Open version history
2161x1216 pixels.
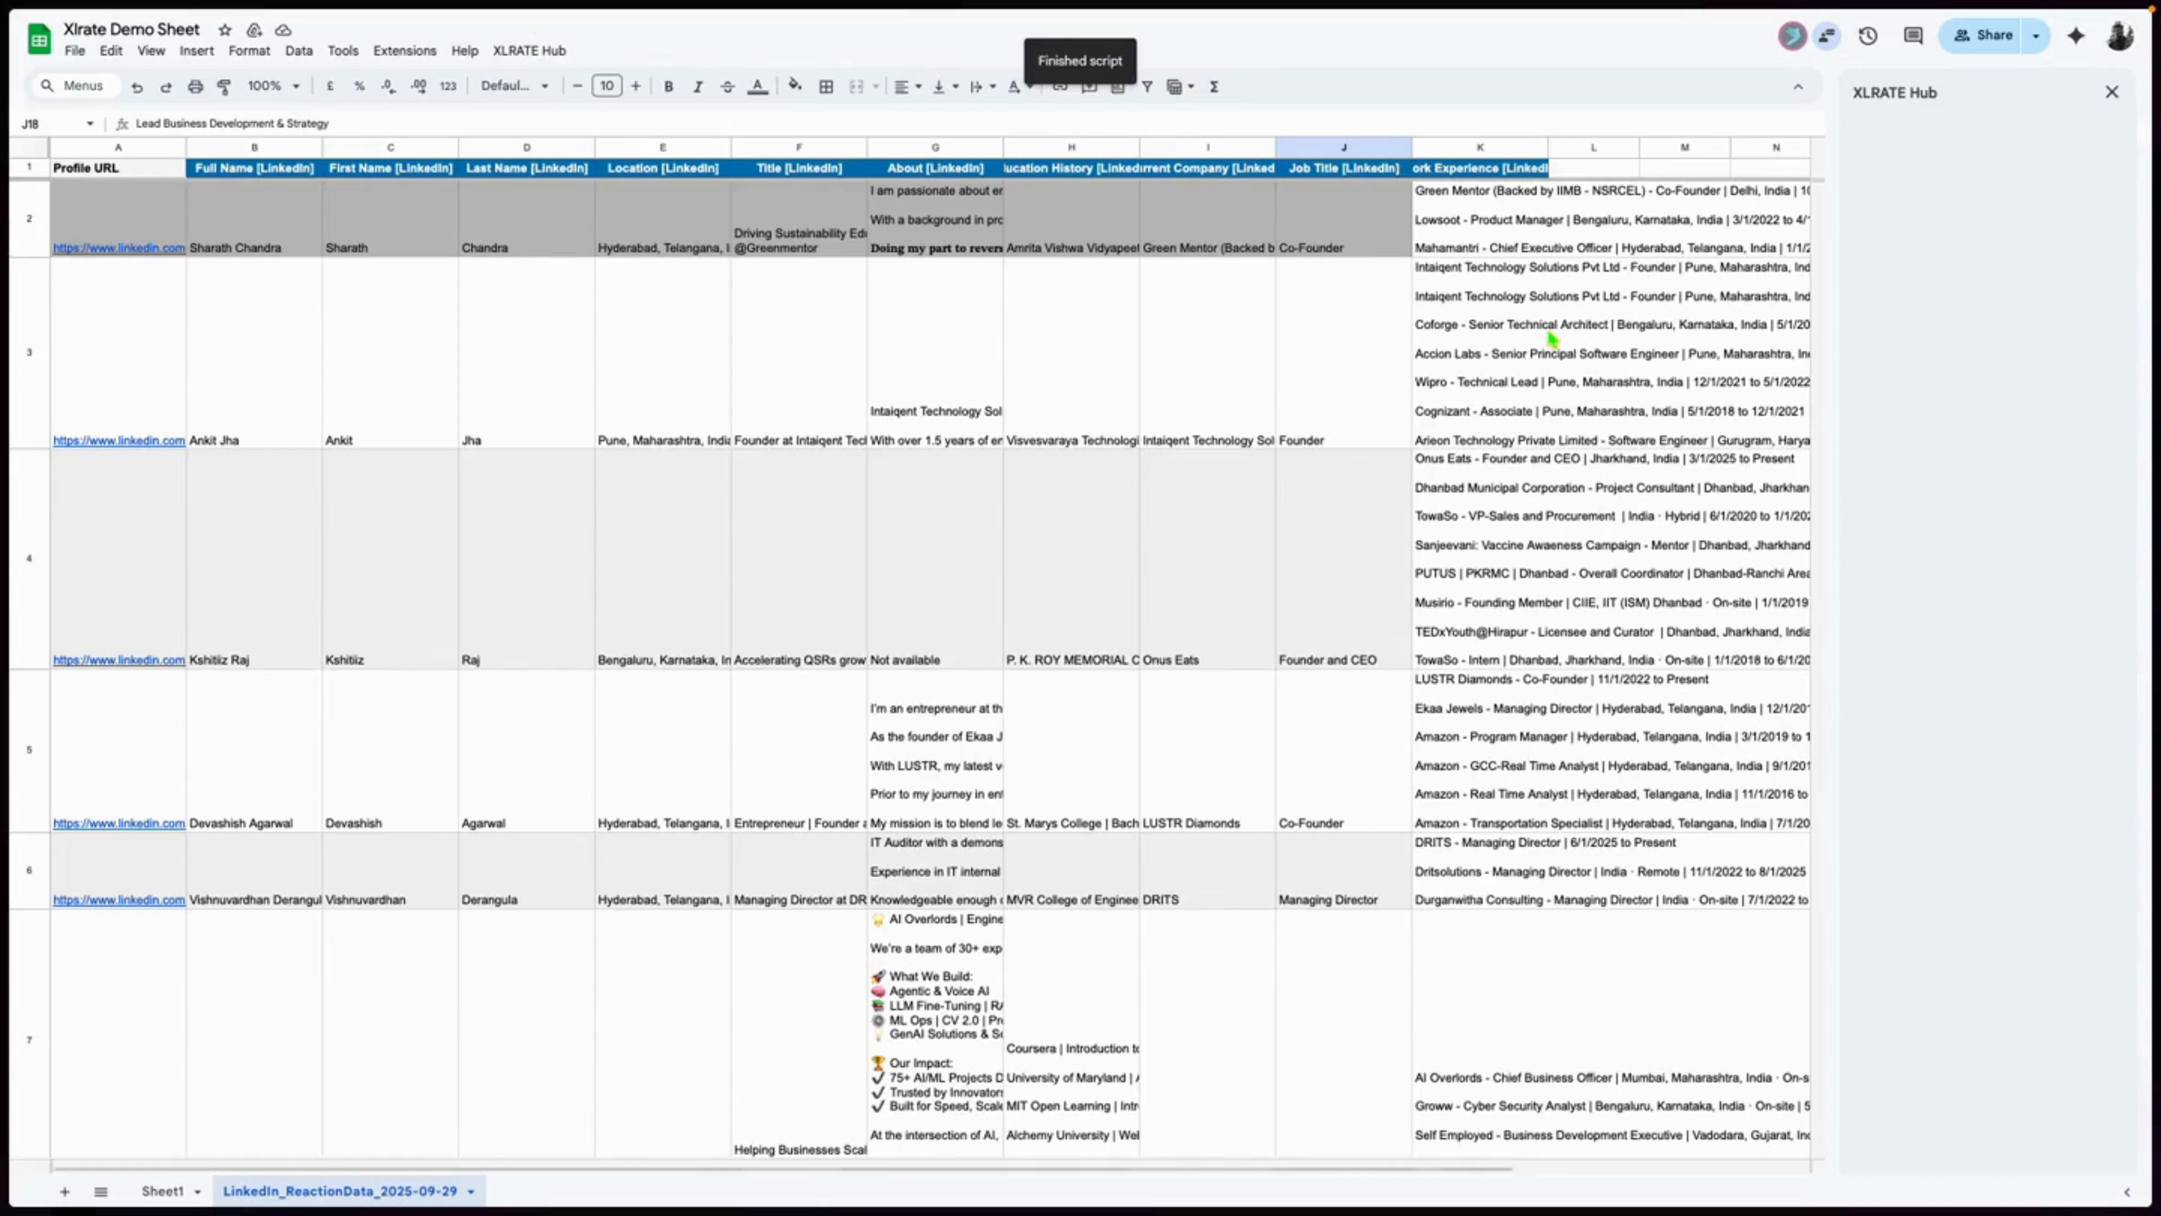pyautogui.click(x=1868, y=35)
